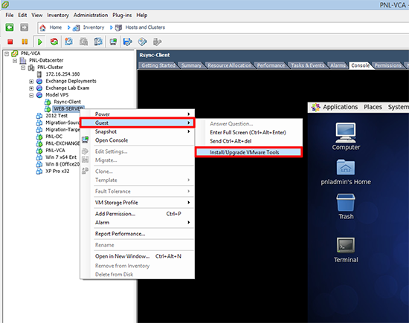Screen dimensions: 409x323
Task: Click the green Power On play icon
Action: point(40,42)
